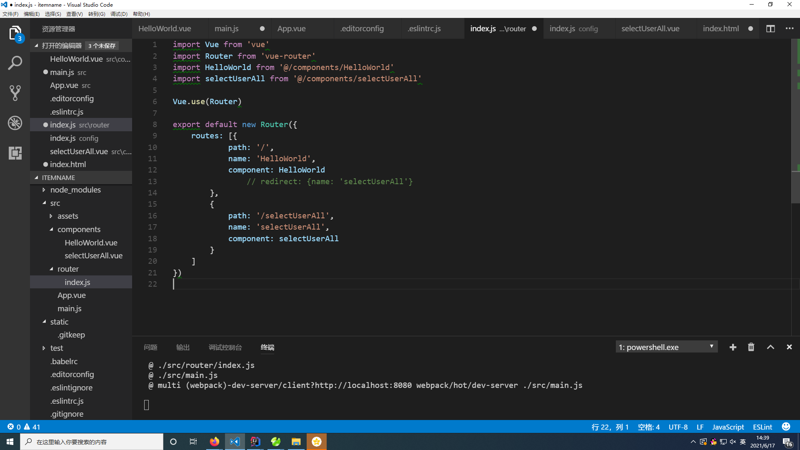Create new terminal with plus icon
Viewport: 800px width, 450px height.
[733, 347]
